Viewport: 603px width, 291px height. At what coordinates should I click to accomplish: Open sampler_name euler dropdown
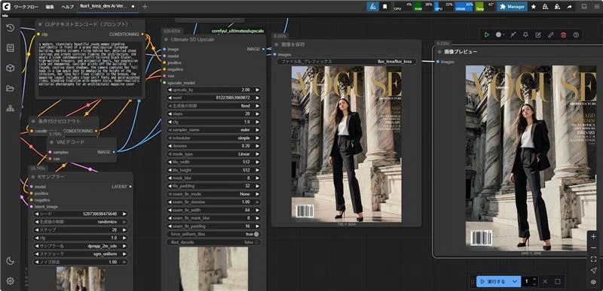coord(213,130)
